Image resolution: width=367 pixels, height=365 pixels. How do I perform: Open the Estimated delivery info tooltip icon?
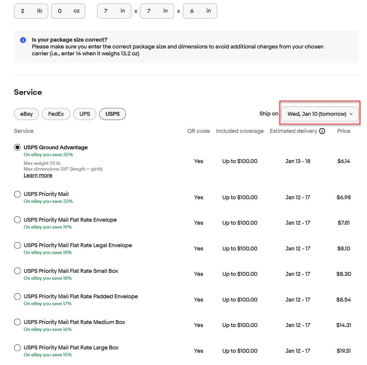[x=322, y=131]
